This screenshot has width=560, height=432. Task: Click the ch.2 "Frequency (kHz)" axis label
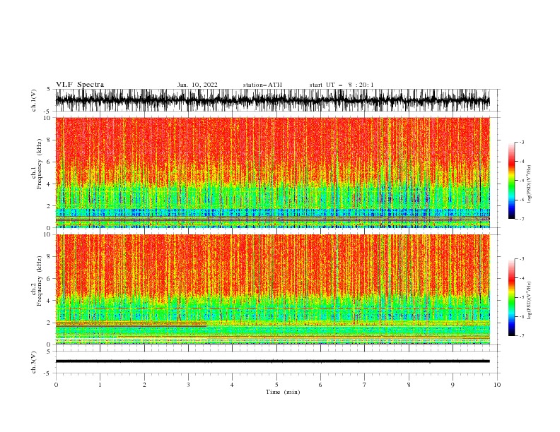[x=40, y=281]
